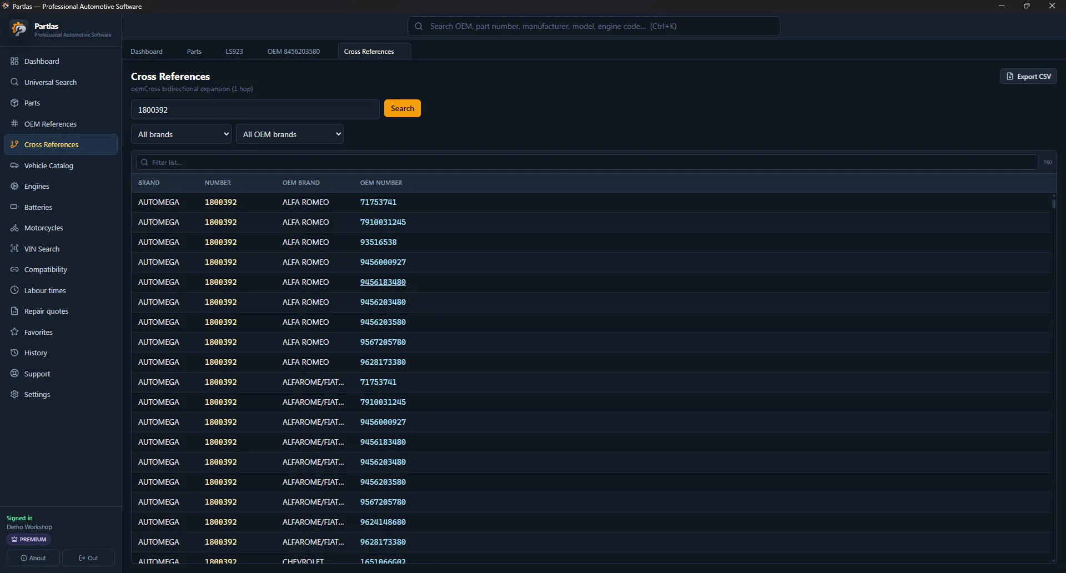
Task: Sort by the BRAND column header
Action: pos(149,183)
